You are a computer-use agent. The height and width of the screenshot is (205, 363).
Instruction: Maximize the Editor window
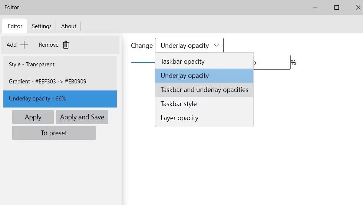[337, 7]
